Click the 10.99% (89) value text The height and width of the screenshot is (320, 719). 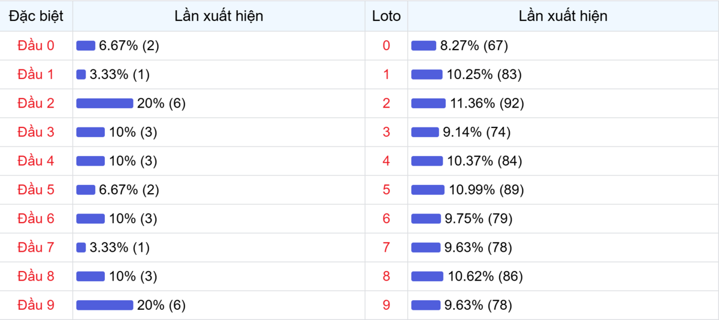coord(487,190)
